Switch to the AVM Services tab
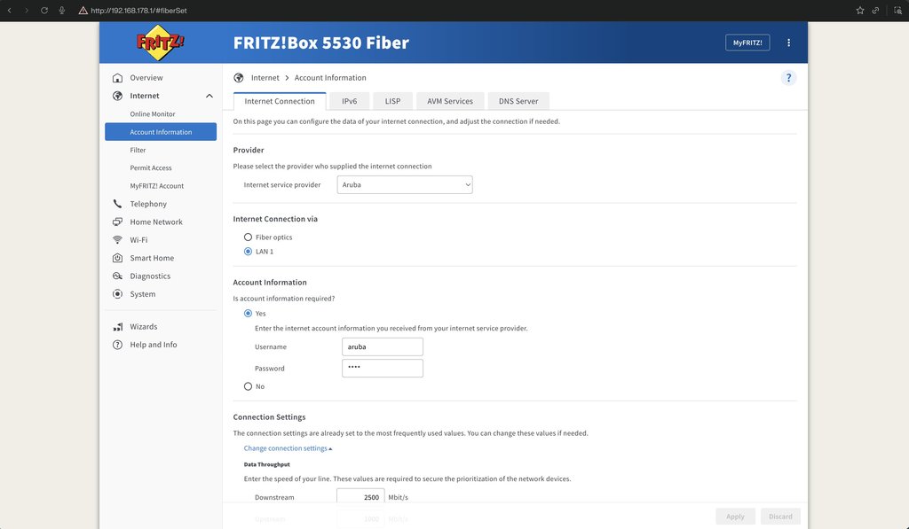Image resolution: width=909 pixels, height=529 pixels. (x=450, y=101)
